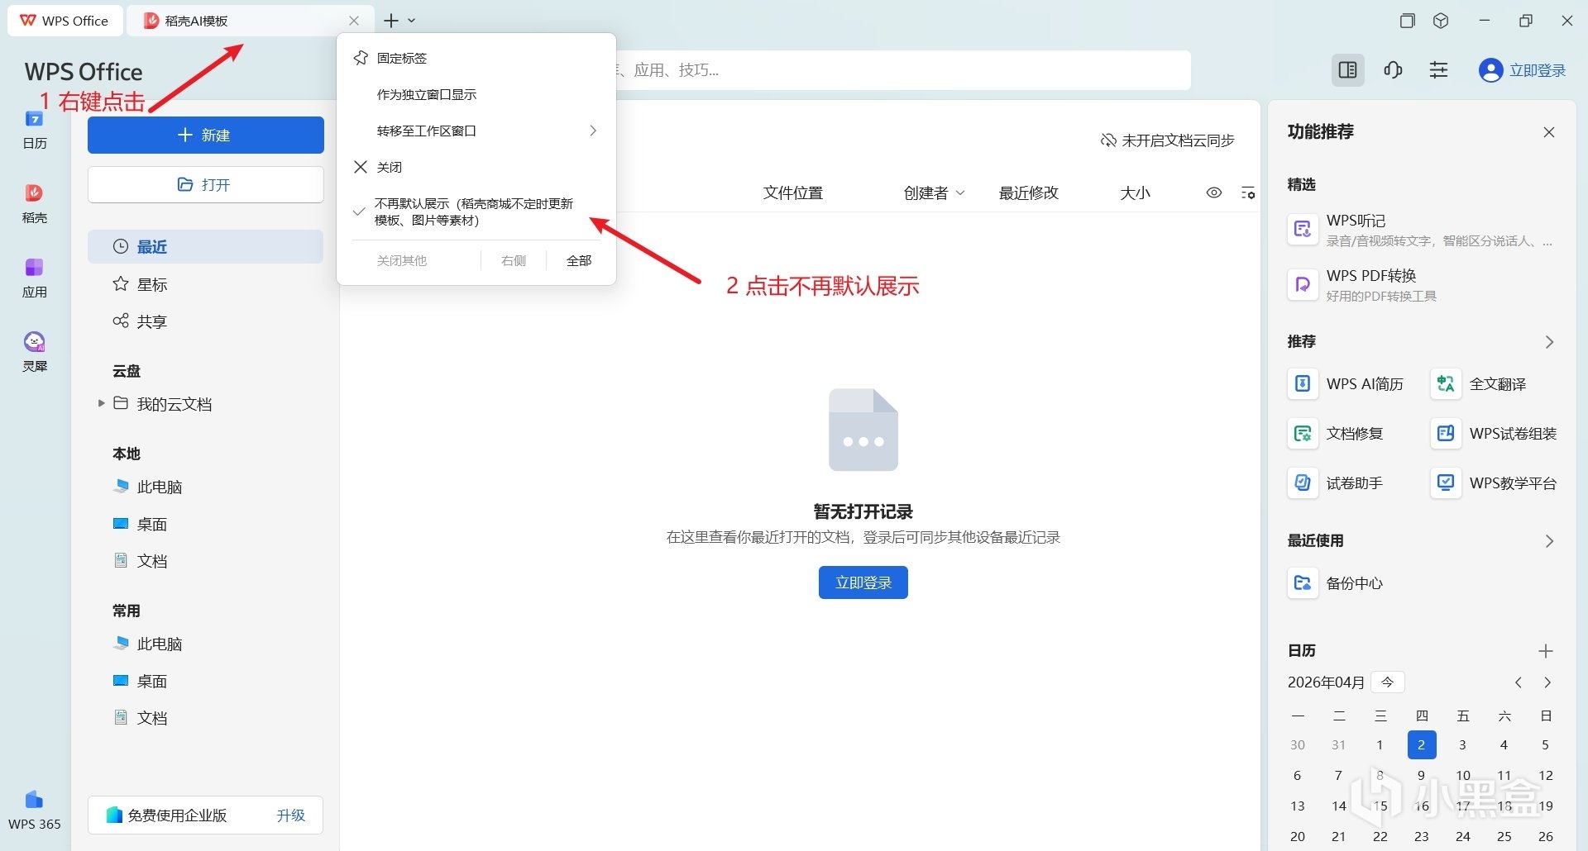Open WPS听记 feature
Screen dimensions: 1588x851
(x=1421, y=230)
